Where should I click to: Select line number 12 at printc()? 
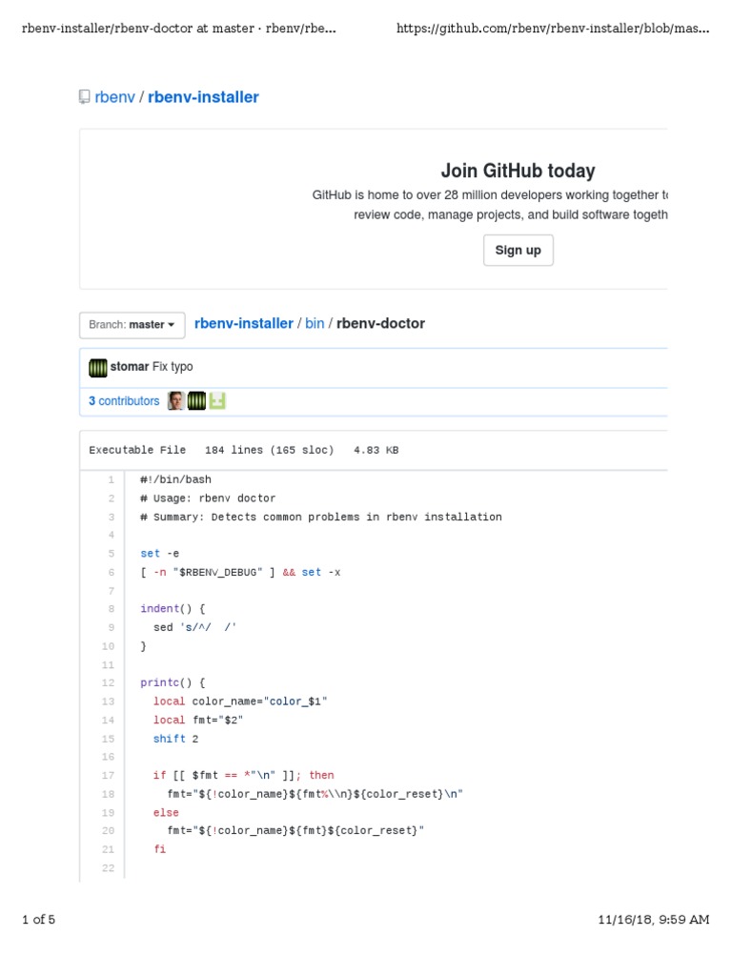pos(109,683)
